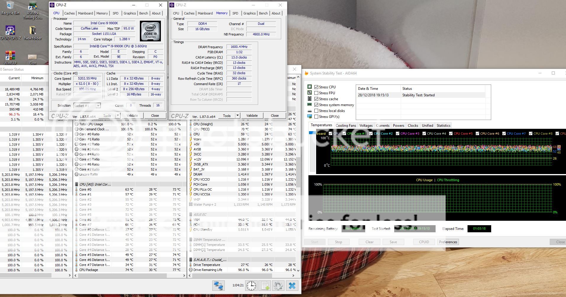The image size is (566, 297).
Task: Enable the Stress GPU(s) checkbox
Action: click(x=316, y=116)
